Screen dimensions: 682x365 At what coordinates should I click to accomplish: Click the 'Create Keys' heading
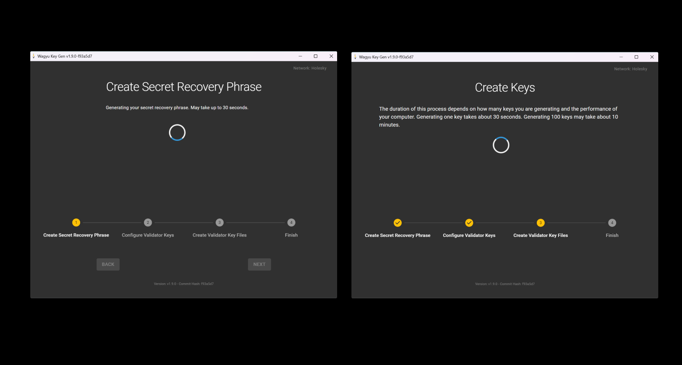[505, 88]
